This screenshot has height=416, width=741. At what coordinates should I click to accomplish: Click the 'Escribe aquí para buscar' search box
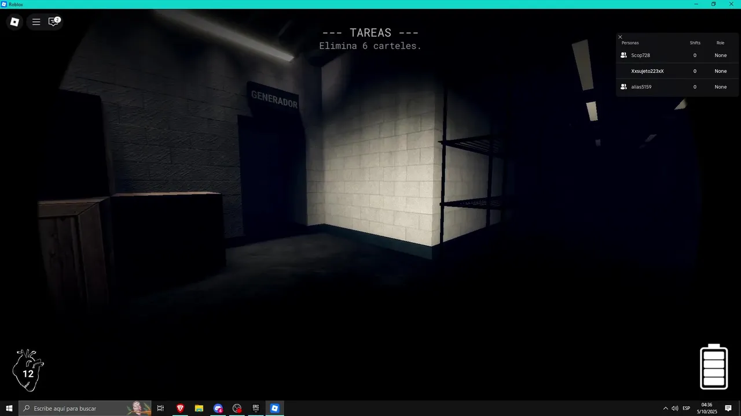point(85,408)
